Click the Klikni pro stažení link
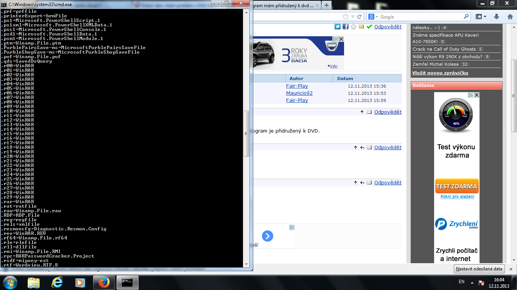The image size is (517, 290). pos(457,197)
